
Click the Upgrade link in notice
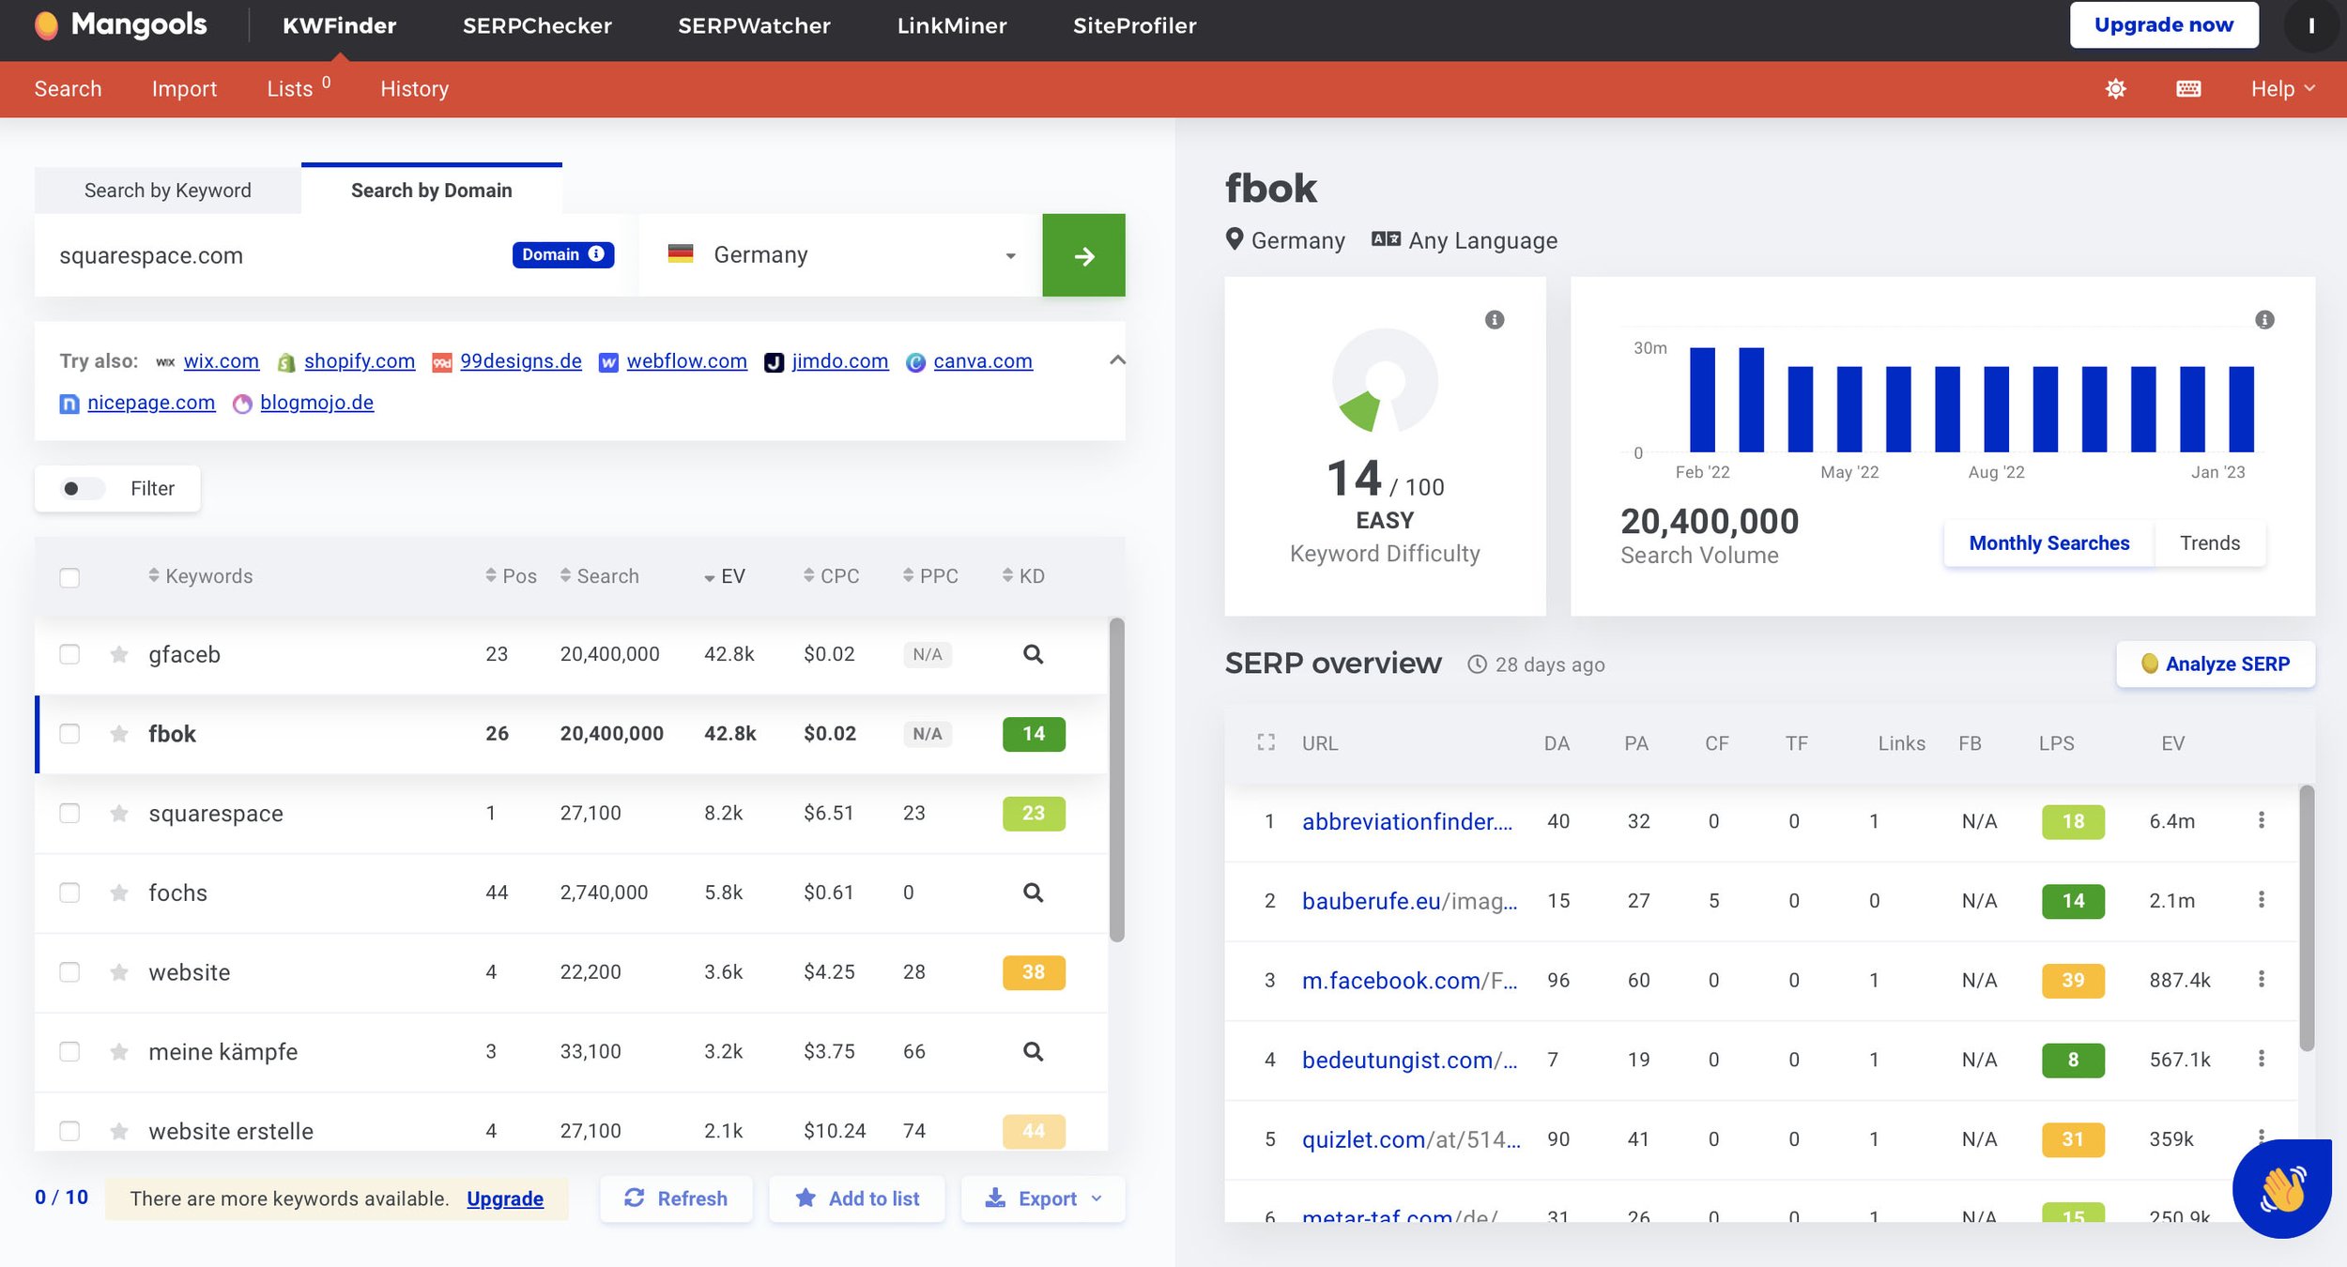[x=505, y=1198]
